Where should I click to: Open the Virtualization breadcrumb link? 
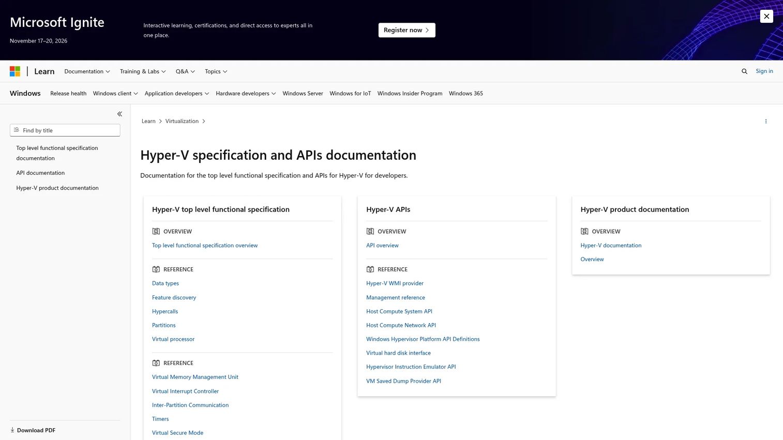[x=182, y=122]
